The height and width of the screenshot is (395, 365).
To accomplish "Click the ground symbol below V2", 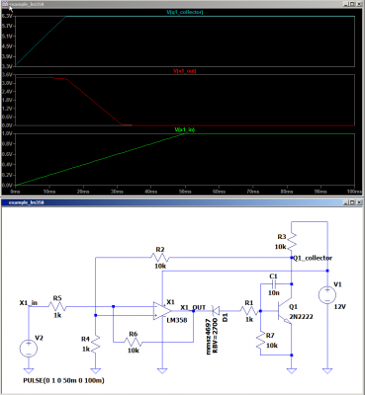I will click(x=29, y=371).
